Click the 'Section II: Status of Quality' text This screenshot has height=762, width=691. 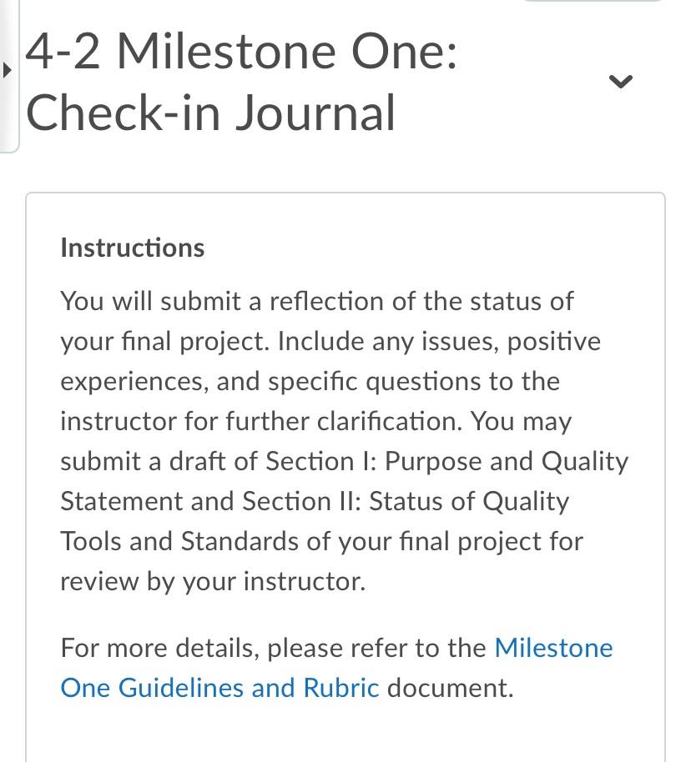pos(406,501)
